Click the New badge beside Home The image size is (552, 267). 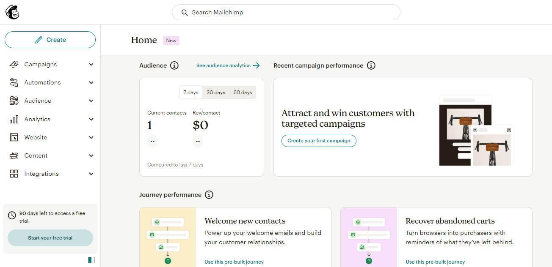point(171,41)
